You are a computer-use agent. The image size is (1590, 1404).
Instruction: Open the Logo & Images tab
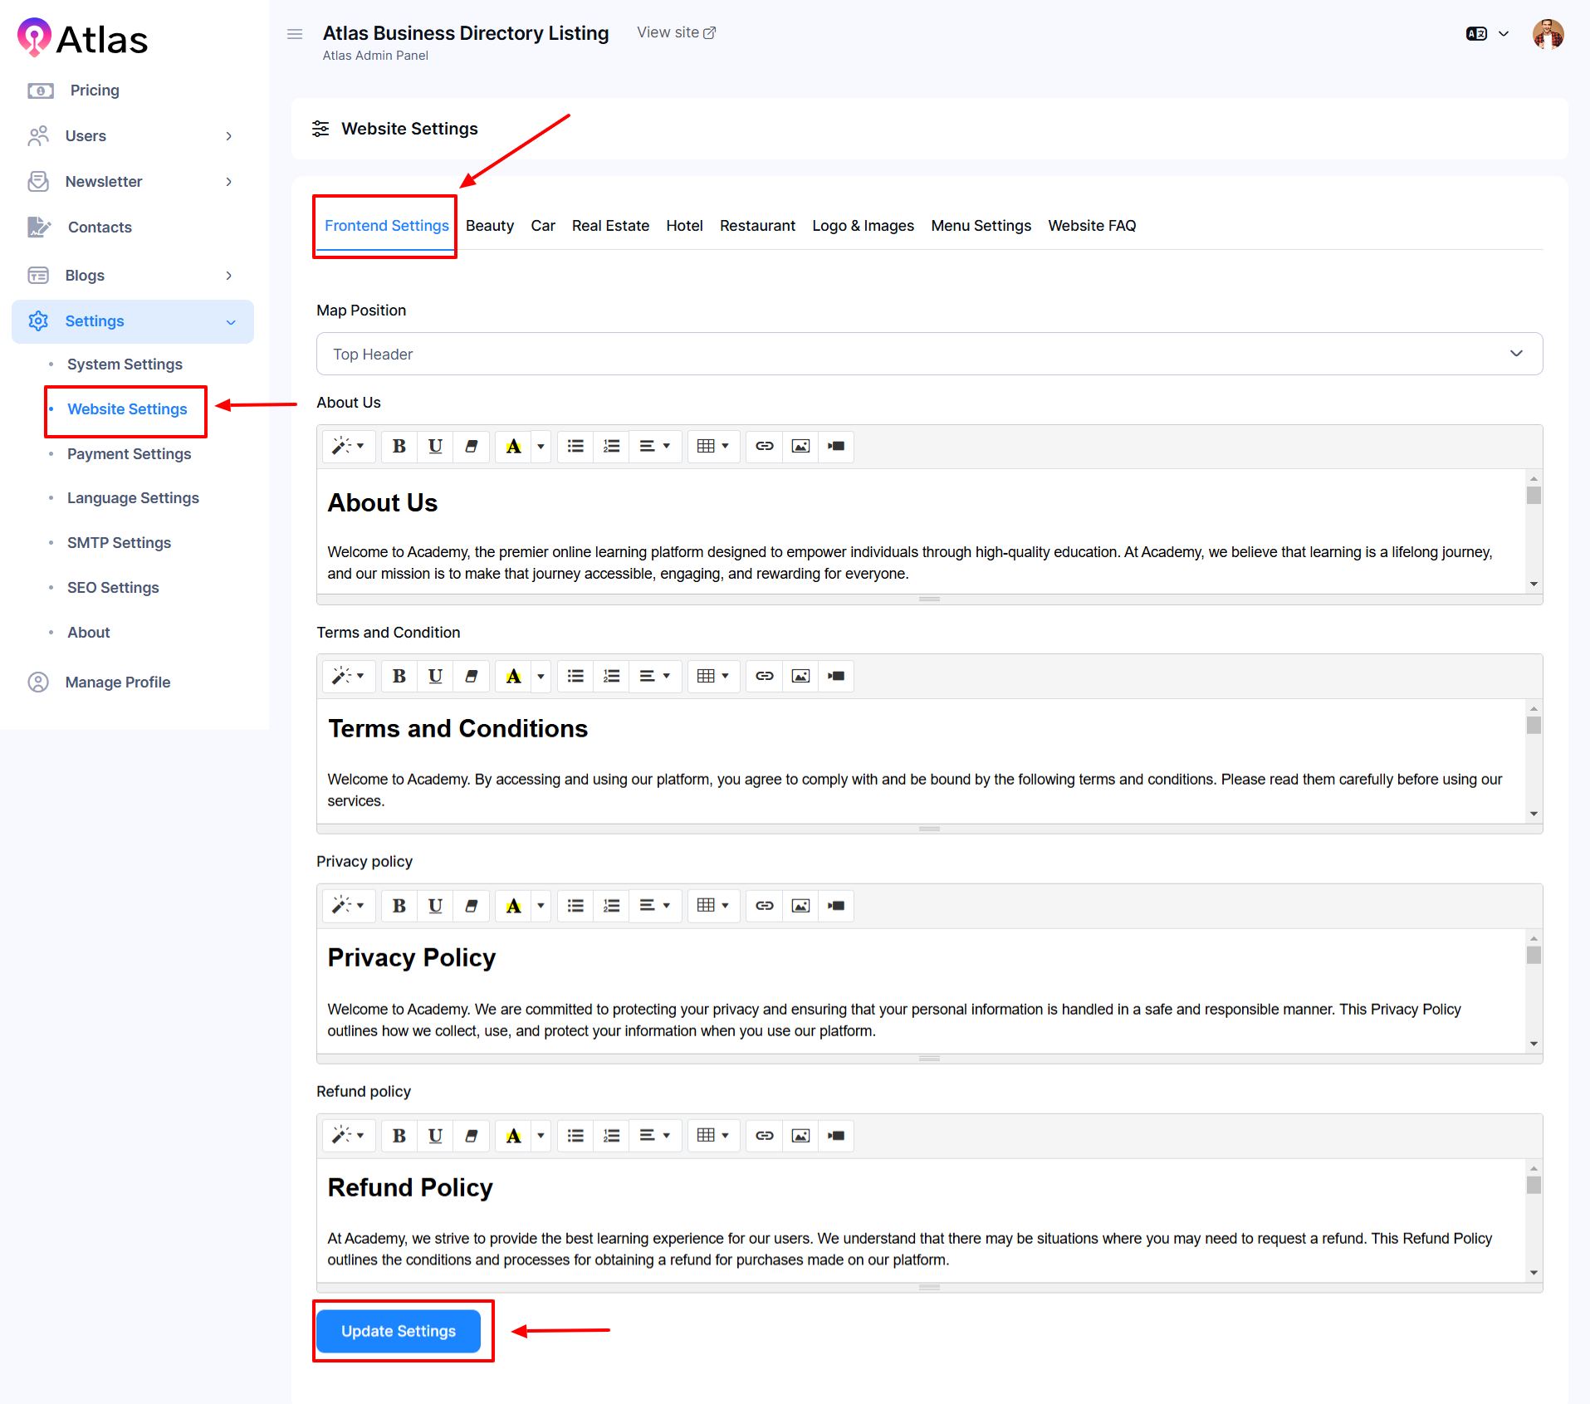tap(863, 226)
